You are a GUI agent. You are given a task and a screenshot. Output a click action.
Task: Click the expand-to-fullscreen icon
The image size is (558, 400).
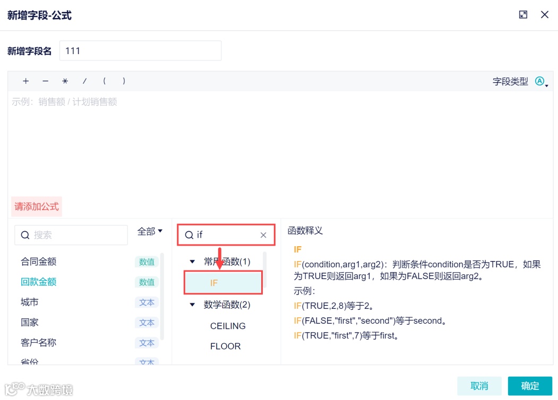523,14
